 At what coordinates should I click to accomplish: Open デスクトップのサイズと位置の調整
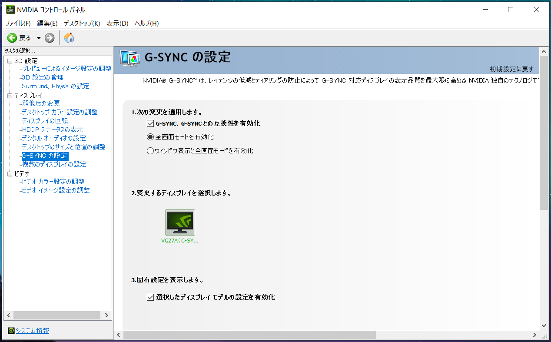[x=63, y=147]
